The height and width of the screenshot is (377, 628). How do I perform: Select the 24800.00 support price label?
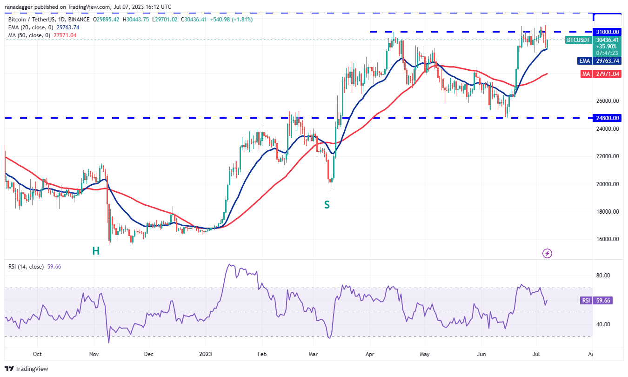point(608,118)
